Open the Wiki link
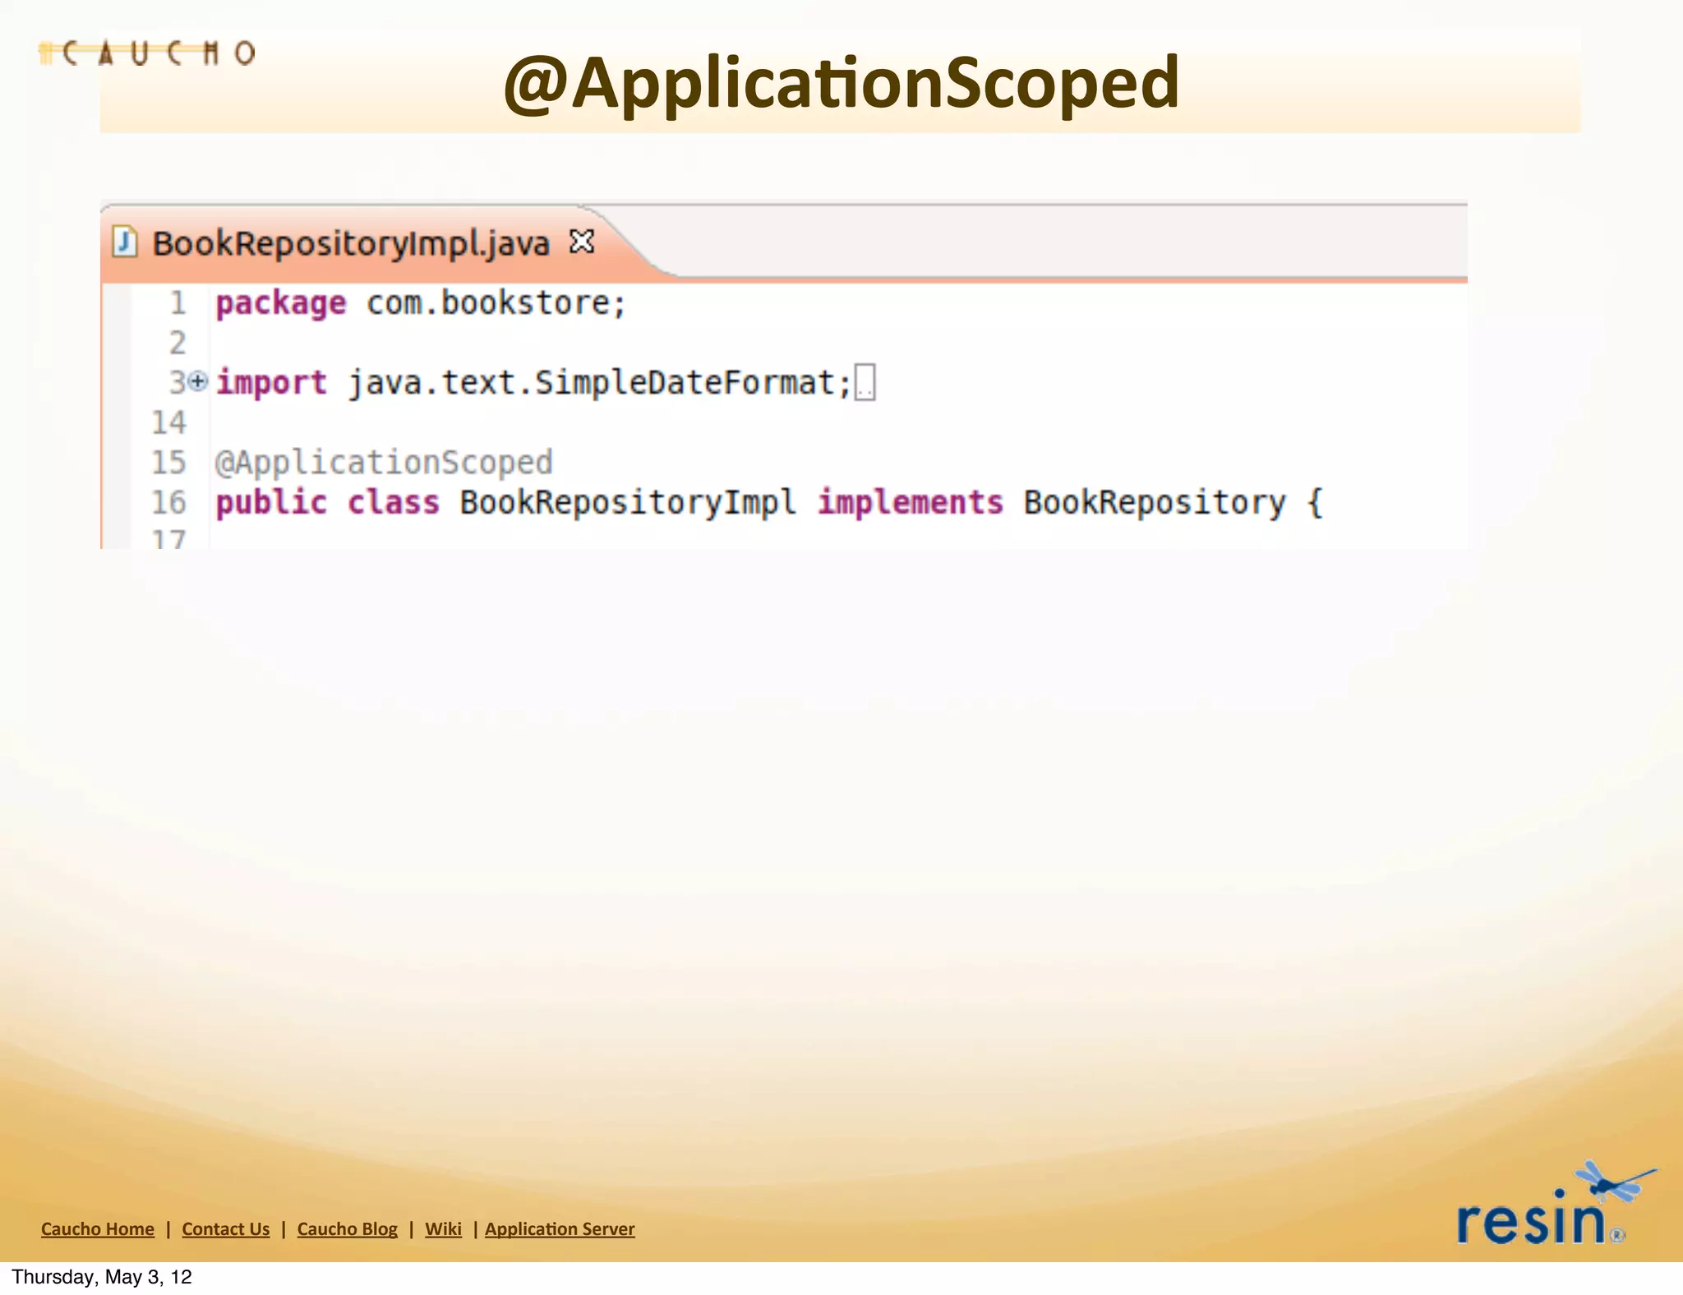 click(x=443, y=1229)
